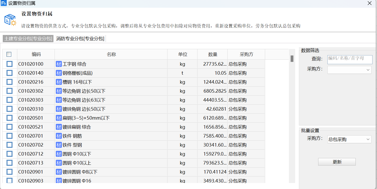Expand the 采购方 dropdown showing 总包采购
The height and width of the screenshot is (189, 377).
tap(349, 140)
